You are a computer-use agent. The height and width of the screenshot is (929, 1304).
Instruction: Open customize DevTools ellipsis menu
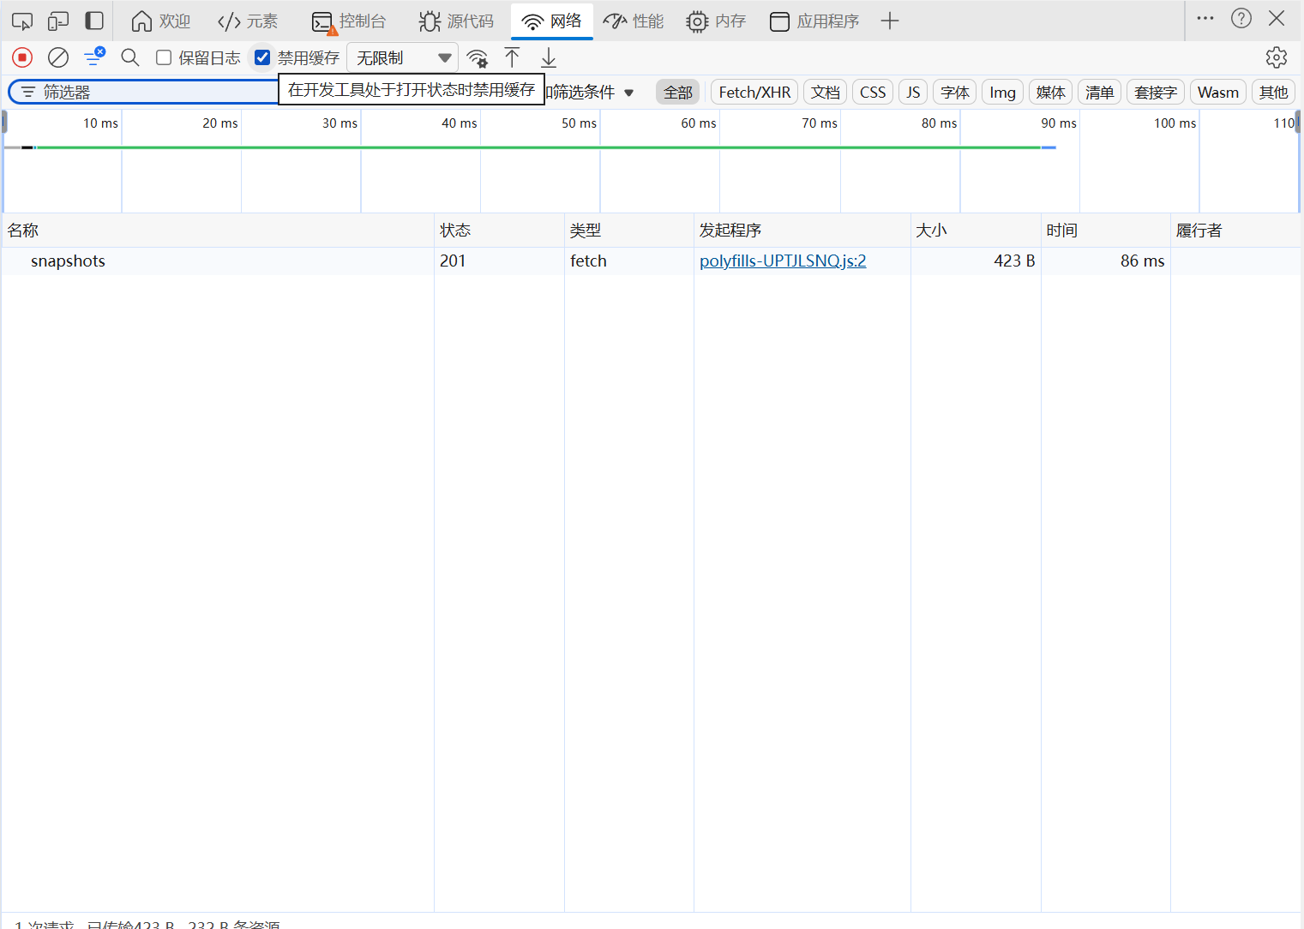coord(1205,18)
